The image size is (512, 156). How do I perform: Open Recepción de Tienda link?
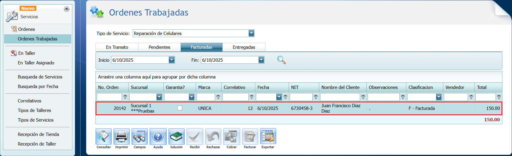(38, 134)
